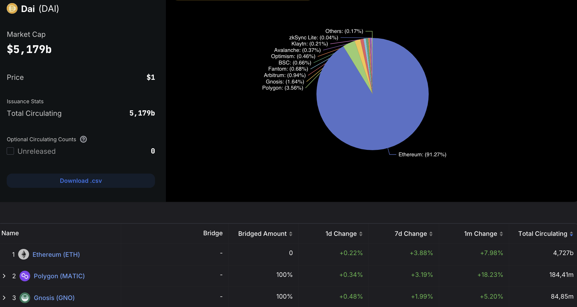Click Ethereum's +0.22% 1d change cell
The width and height of the screenshot is (577, 307).
(351, 253)
